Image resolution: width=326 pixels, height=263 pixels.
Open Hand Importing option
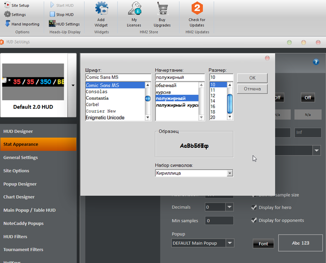click(22, 24)
